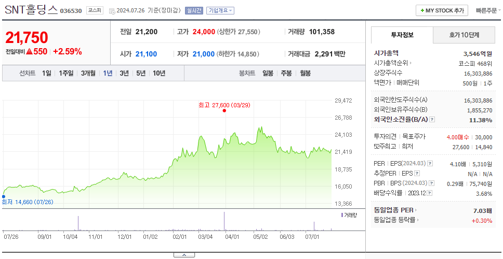Select the 5년 line chart period

pyautogui.click(x=141, y=73)
